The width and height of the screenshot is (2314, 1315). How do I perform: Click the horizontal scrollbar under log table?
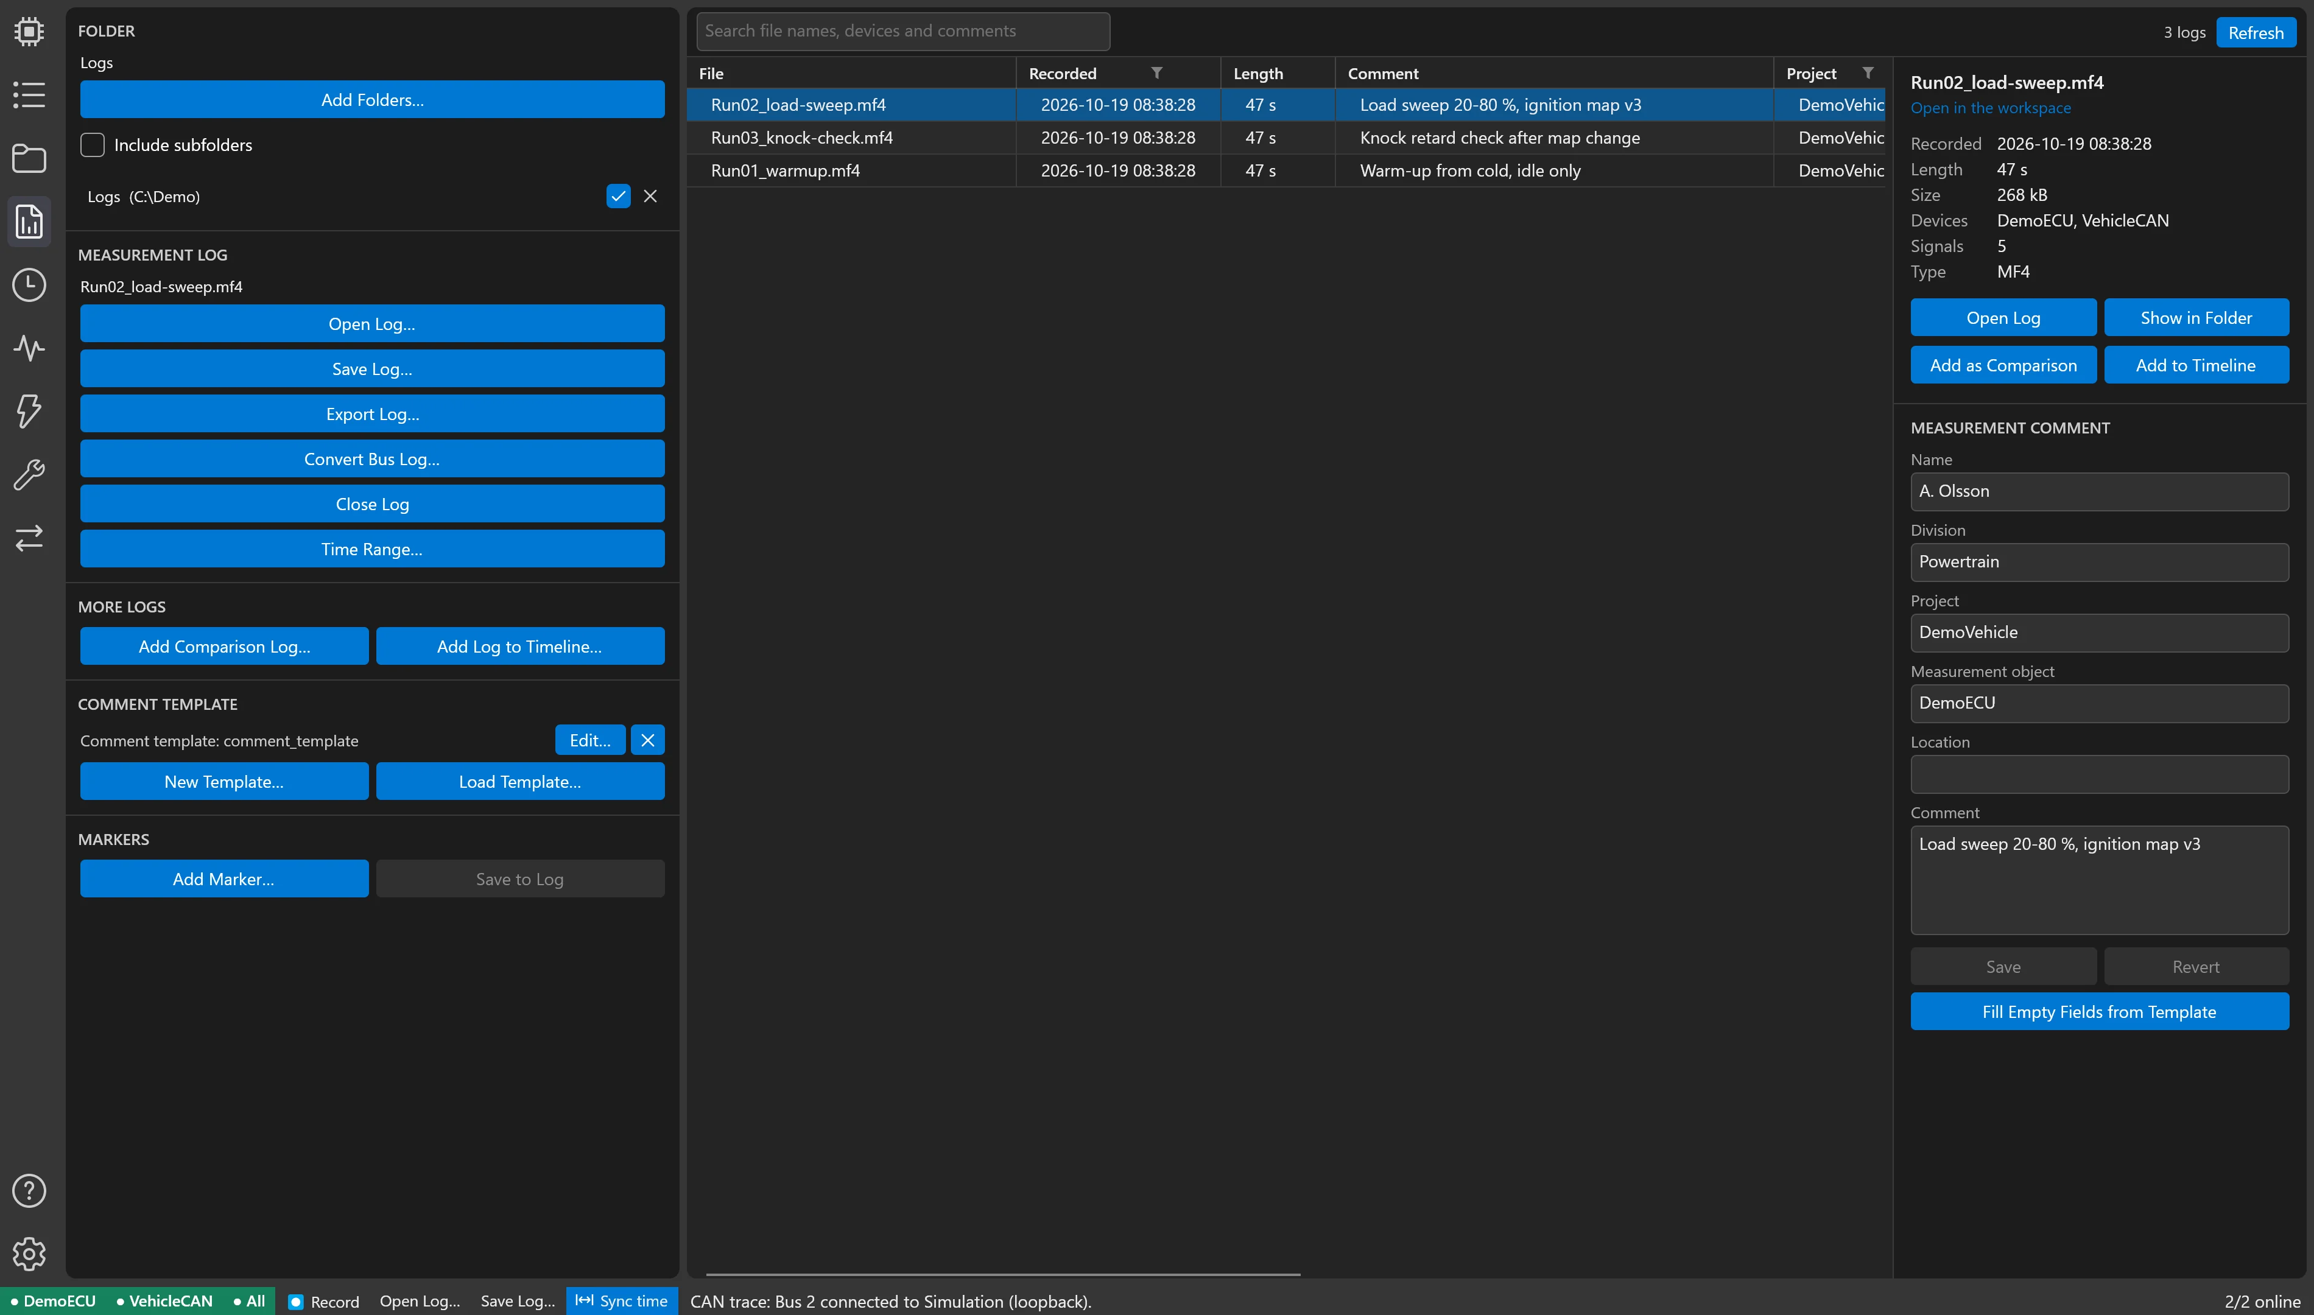coord(1002,1274)
